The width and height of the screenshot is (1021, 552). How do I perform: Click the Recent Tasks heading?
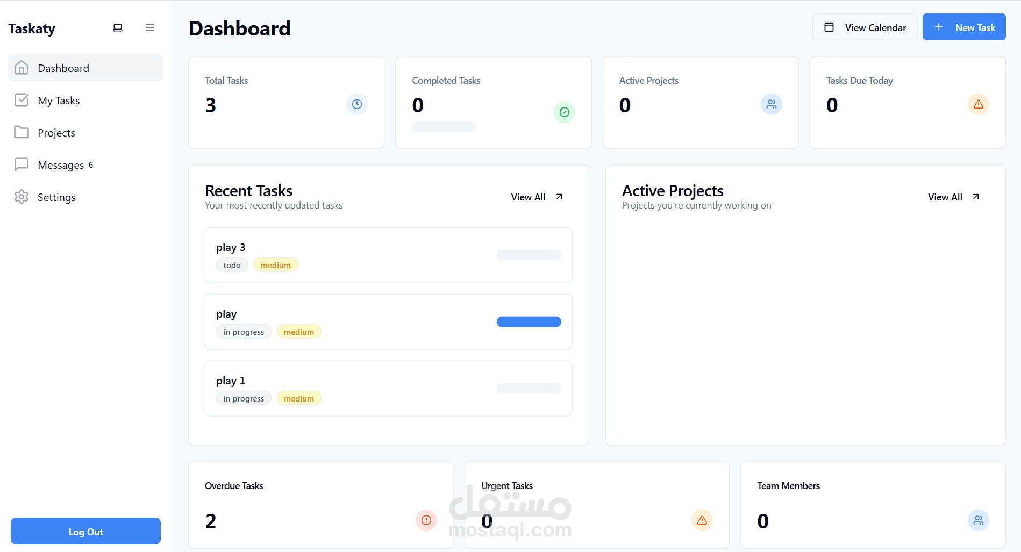pos(249,191)
